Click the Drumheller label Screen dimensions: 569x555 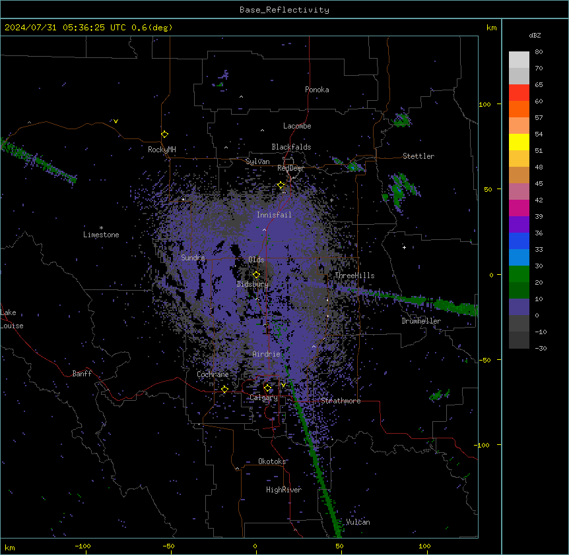coord(421,321)
